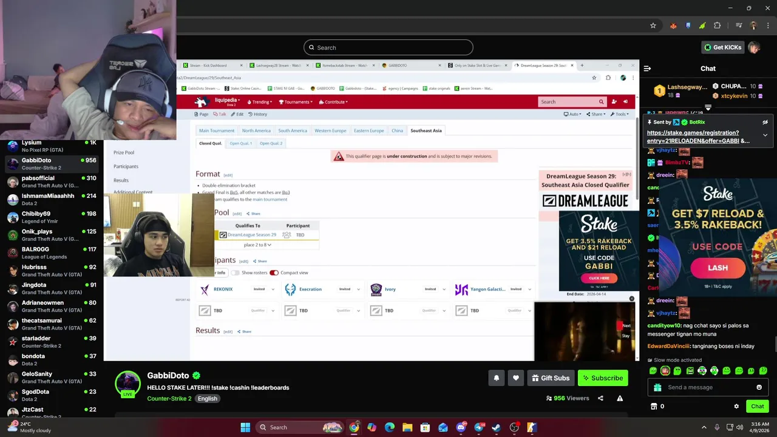Switch to Western Europe tab
The width and height of the screenshot is (777, 437).
(330, 130)
